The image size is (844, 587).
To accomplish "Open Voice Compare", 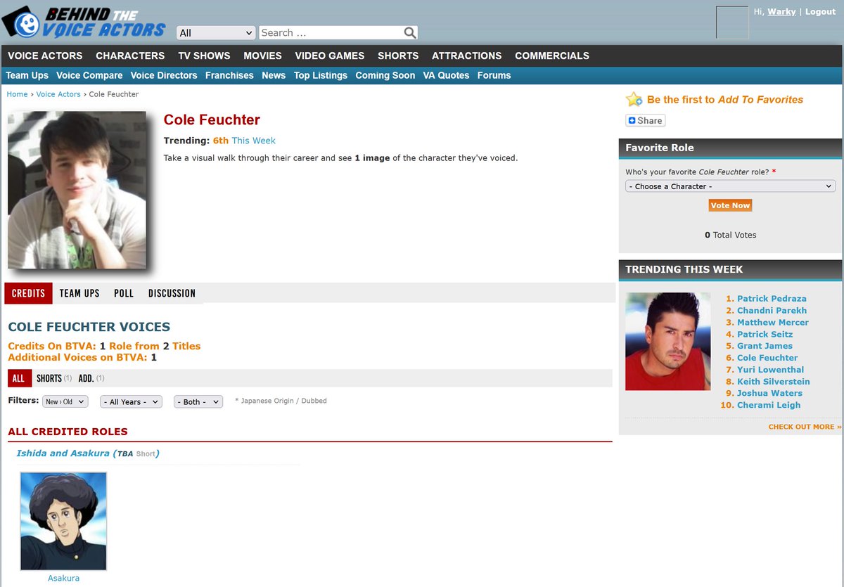I will point(89,75).
